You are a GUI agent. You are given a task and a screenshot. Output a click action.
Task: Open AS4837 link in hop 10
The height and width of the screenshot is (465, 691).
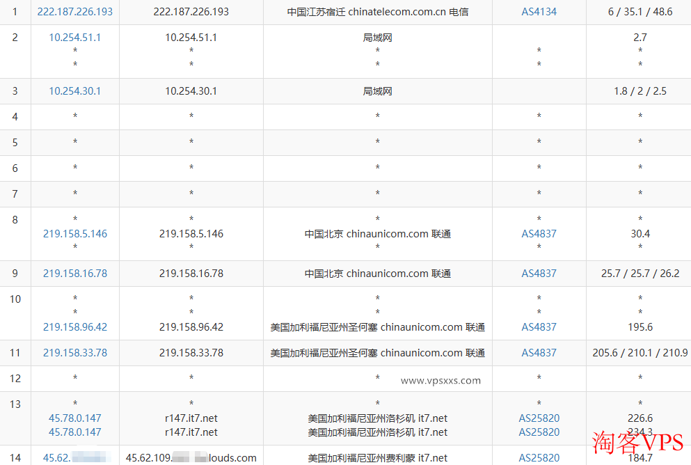click(539, 327)
